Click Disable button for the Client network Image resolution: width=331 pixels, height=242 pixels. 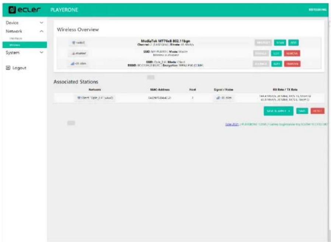coord(261,64)
